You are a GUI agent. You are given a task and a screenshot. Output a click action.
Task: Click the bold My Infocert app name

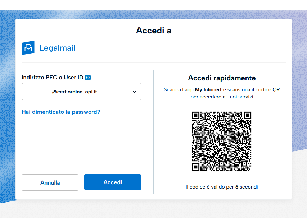208,89
